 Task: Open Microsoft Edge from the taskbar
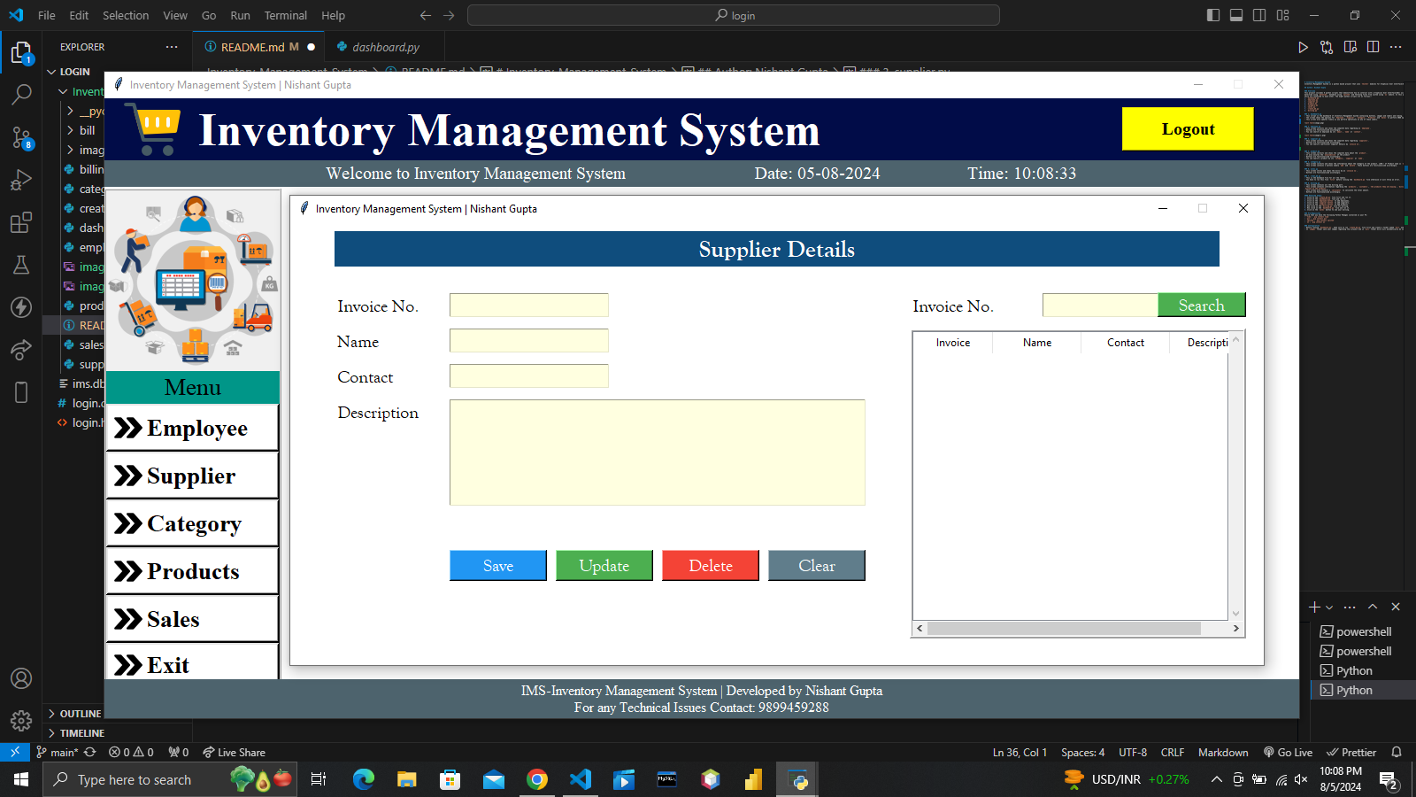(x=364, y=779)
